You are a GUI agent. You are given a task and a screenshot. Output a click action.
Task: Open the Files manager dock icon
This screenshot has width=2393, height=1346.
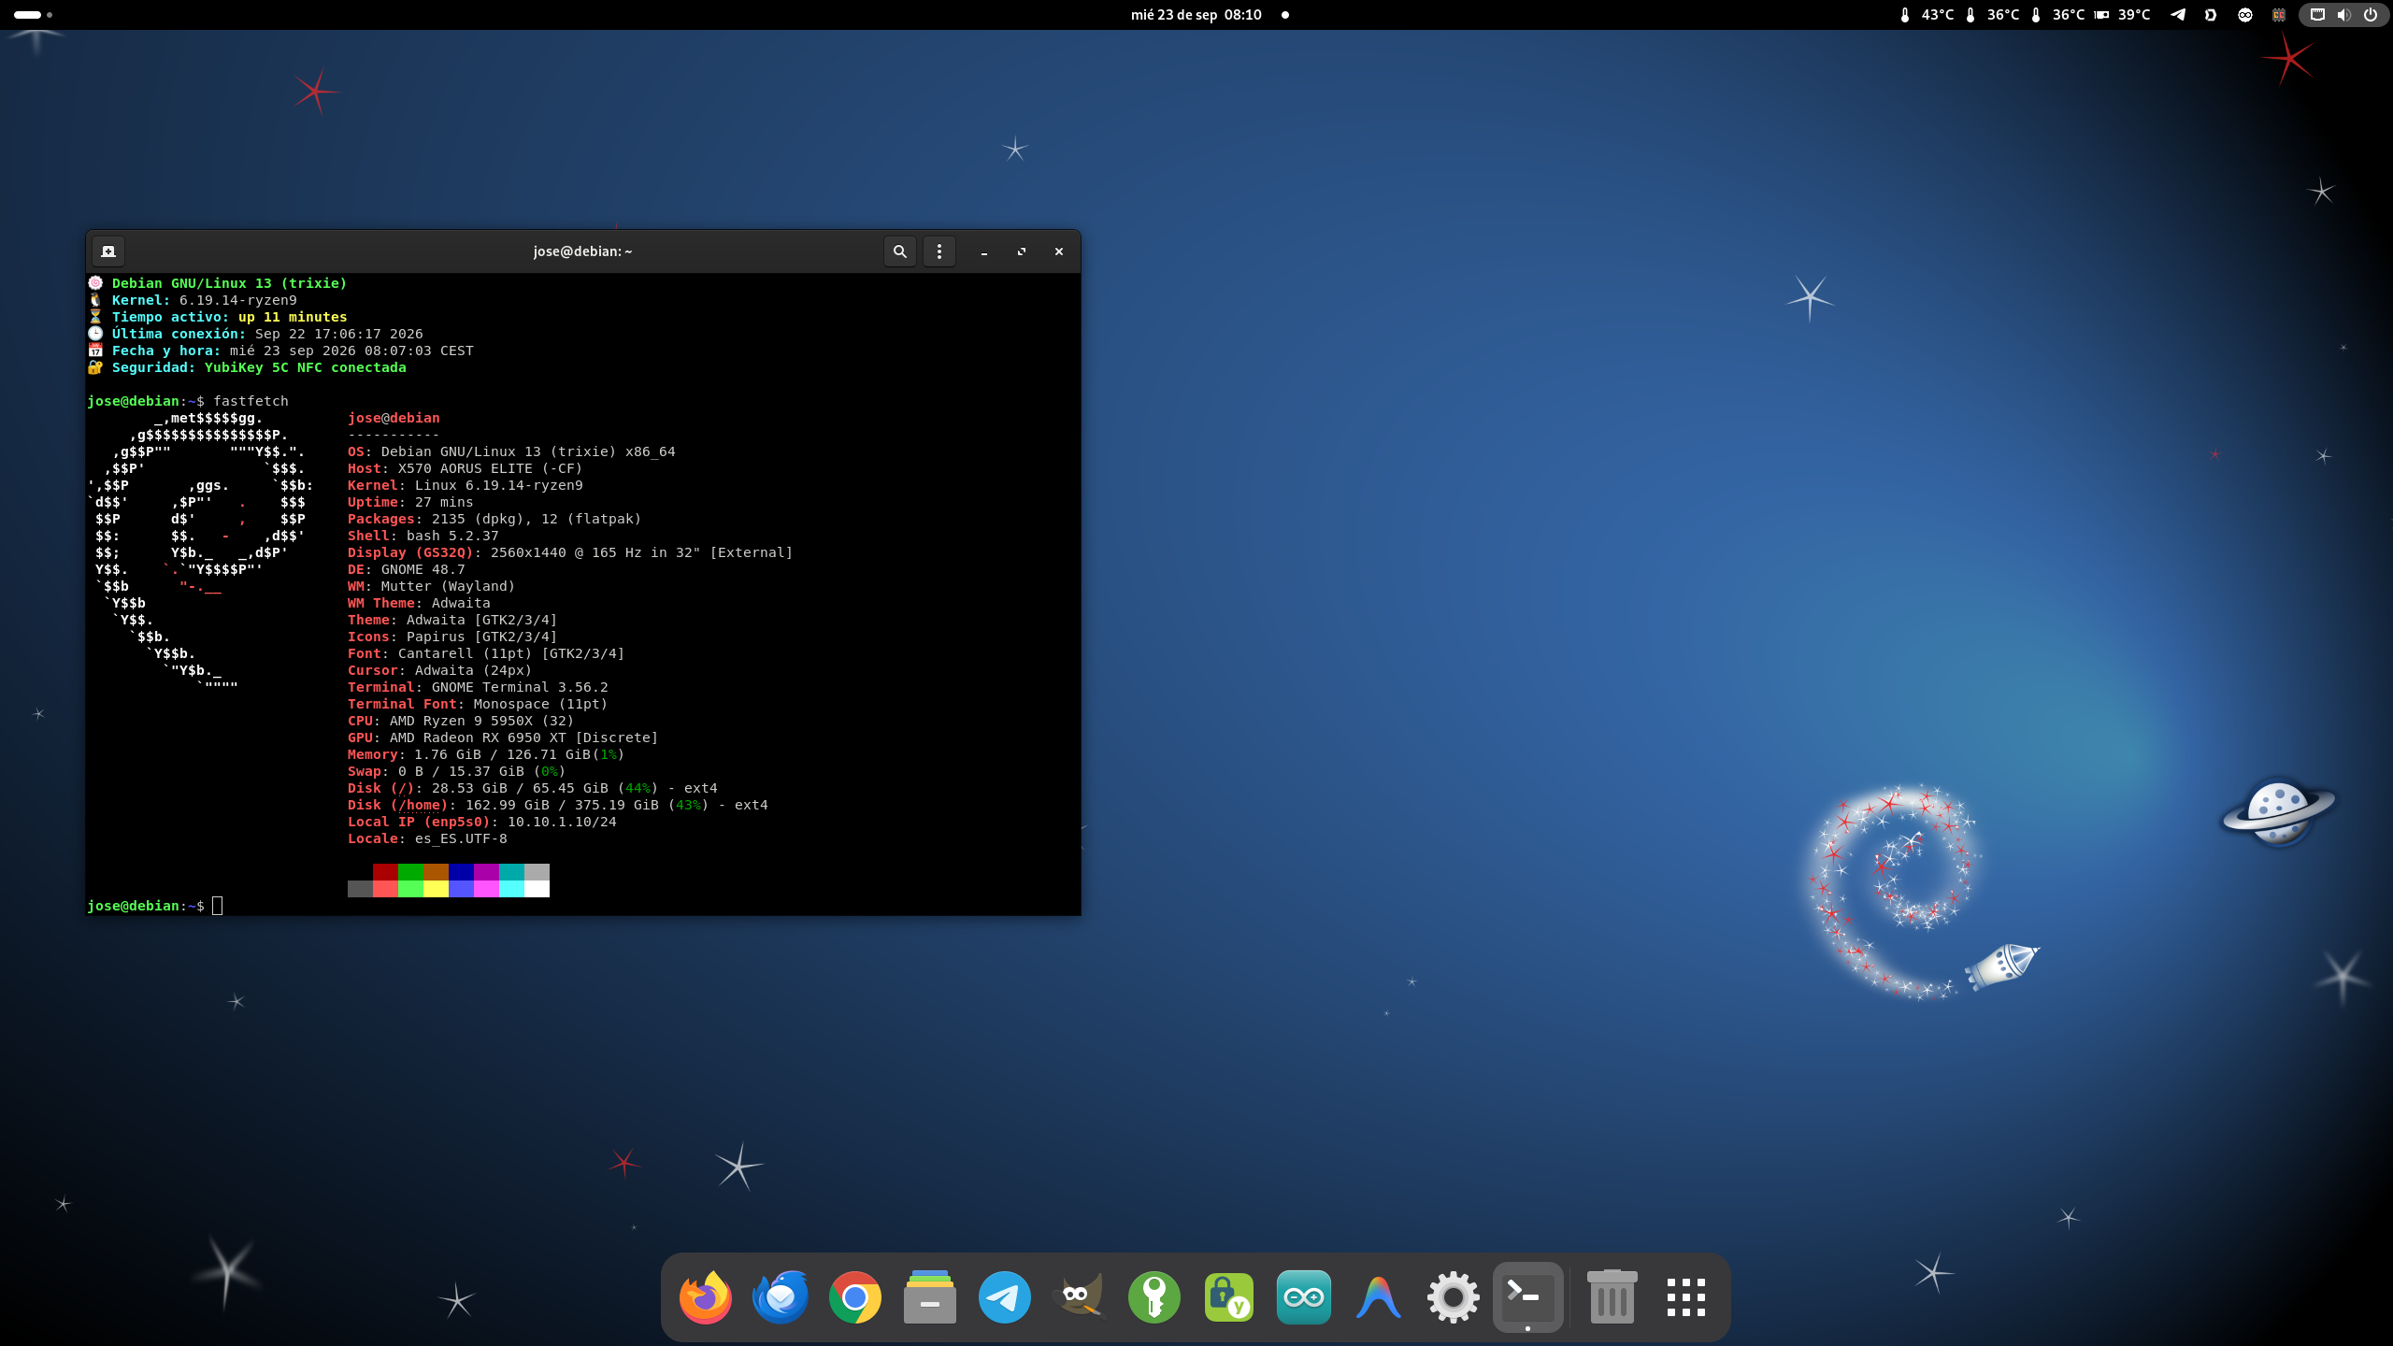(929, 1297)
